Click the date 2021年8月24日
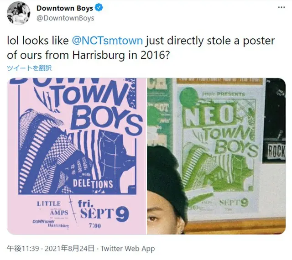Image resolution: width=292 pixels, height=260 pixels. pyautogui.click(x=70, y=249)
